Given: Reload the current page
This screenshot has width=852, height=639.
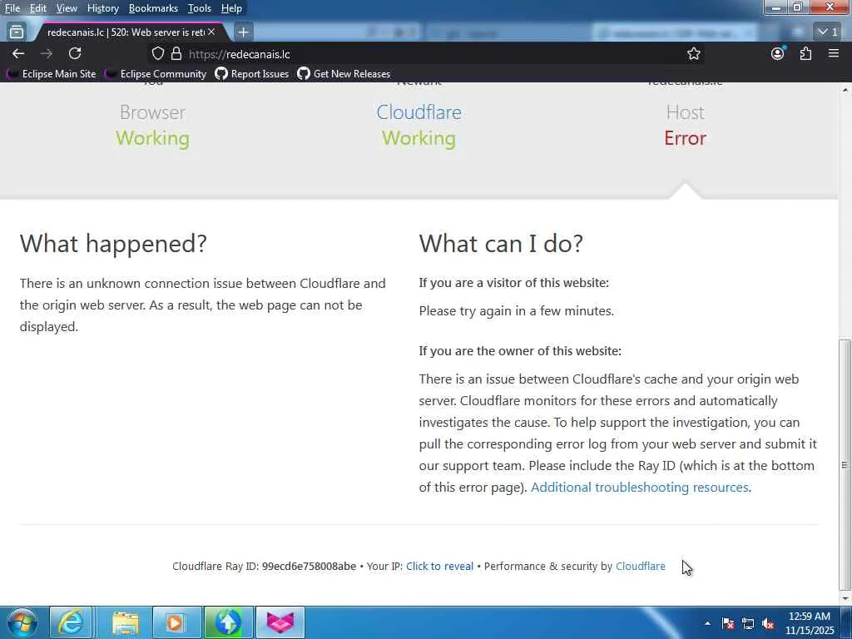Looking at the screenshot, I should pyautogui.click(x=75, y=53).
